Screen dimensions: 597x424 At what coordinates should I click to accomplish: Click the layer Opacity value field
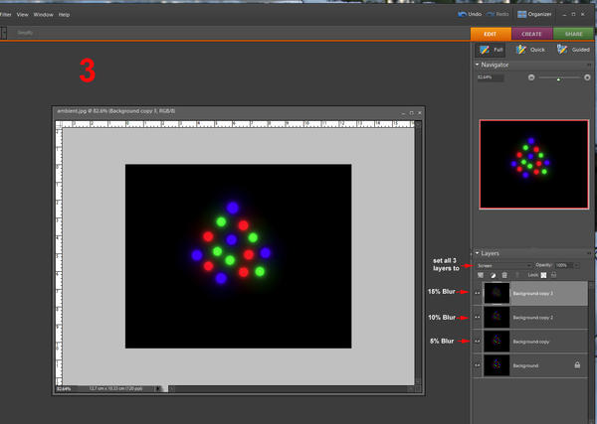[x=563, y=265]
